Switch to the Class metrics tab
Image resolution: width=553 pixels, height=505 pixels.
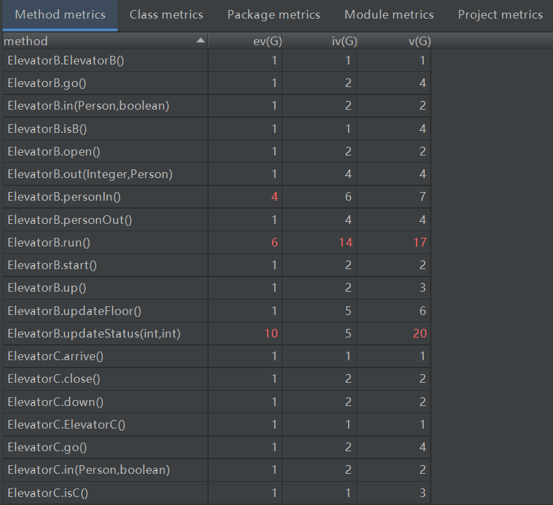166,15
